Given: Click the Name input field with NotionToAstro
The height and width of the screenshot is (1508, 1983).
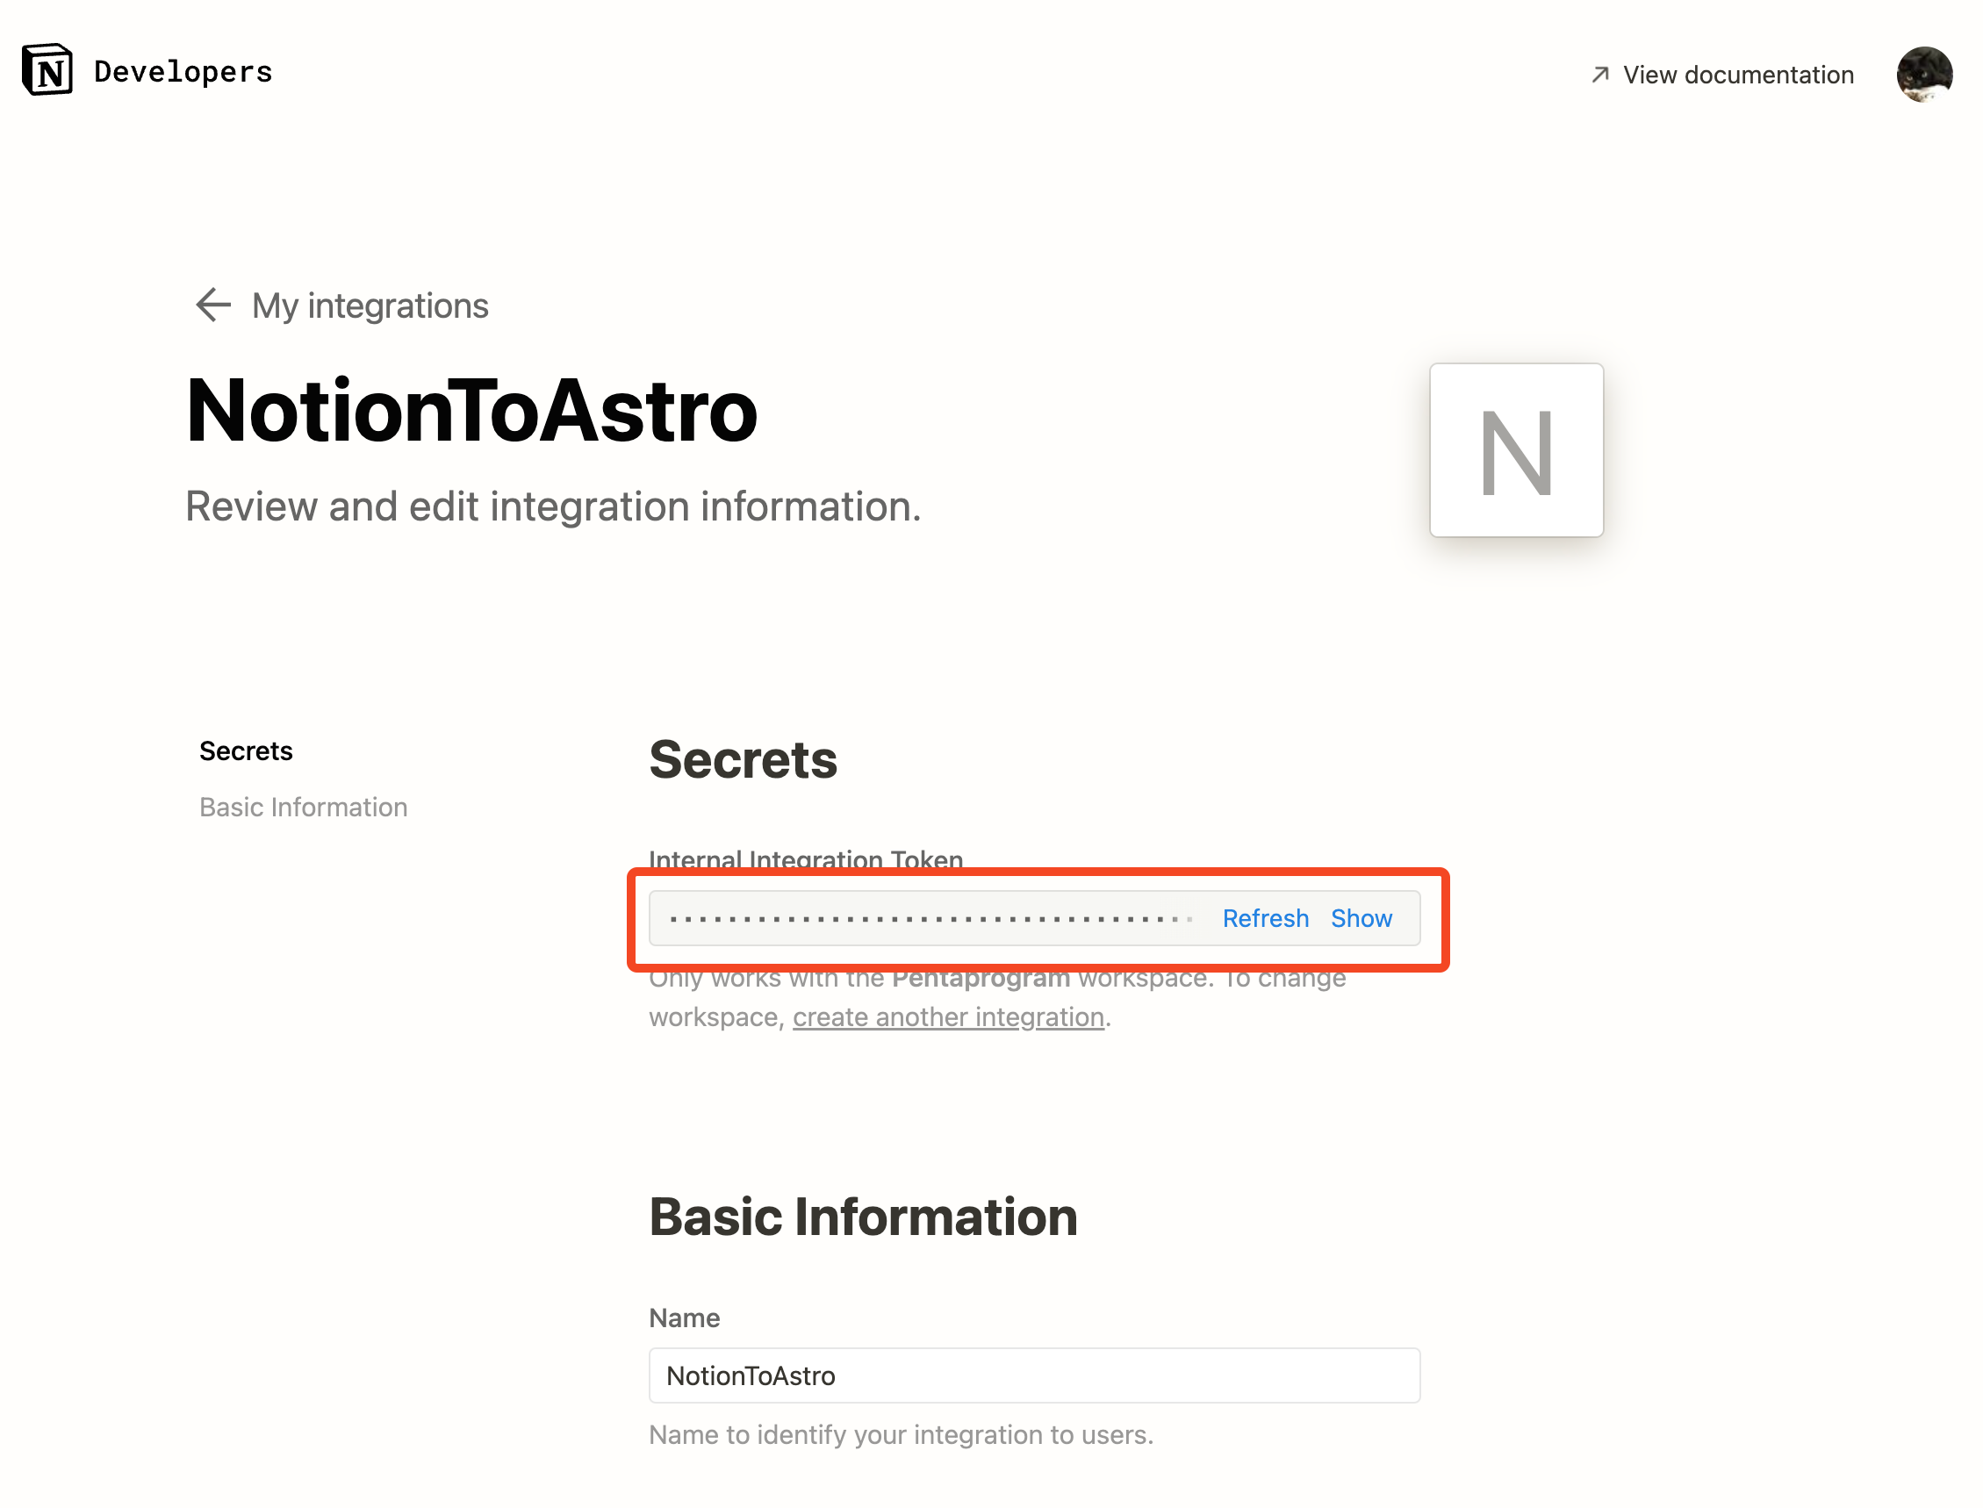Looking at the screenshot, I should pos(1034,1375).
